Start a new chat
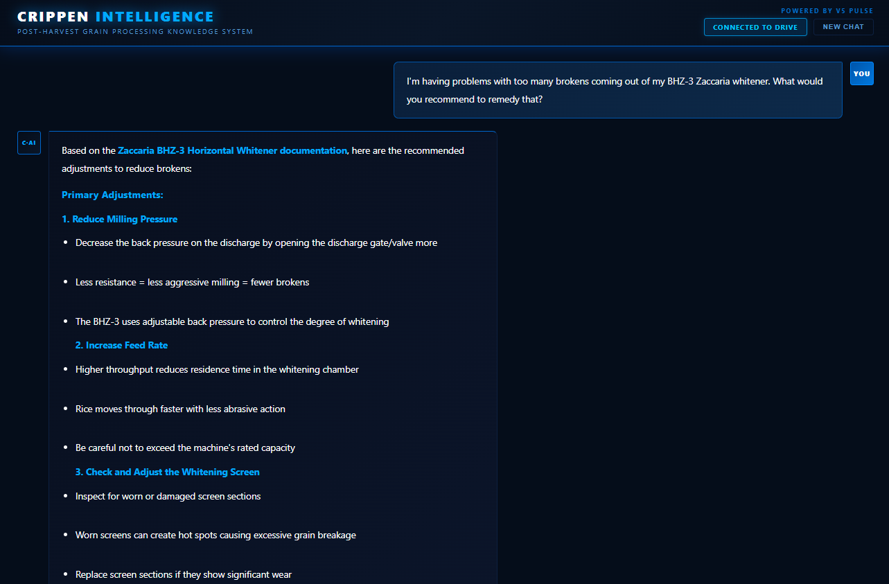The height and width of the screenshot is (584, 889). pos(843,27)
